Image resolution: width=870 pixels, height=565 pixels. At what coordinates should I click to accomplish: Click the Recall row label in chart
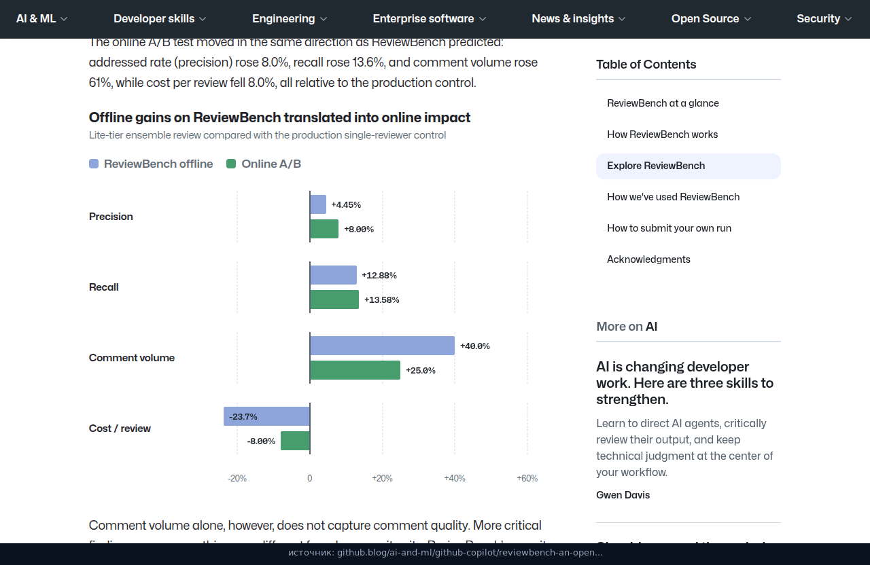point(104,287)
